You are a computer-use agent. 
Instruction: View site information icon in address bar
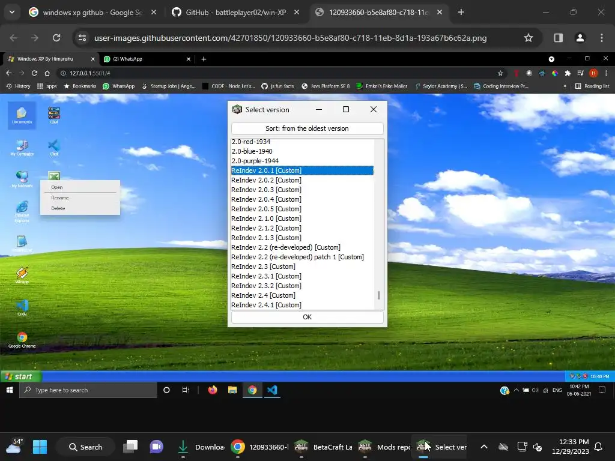coord(82,38)
